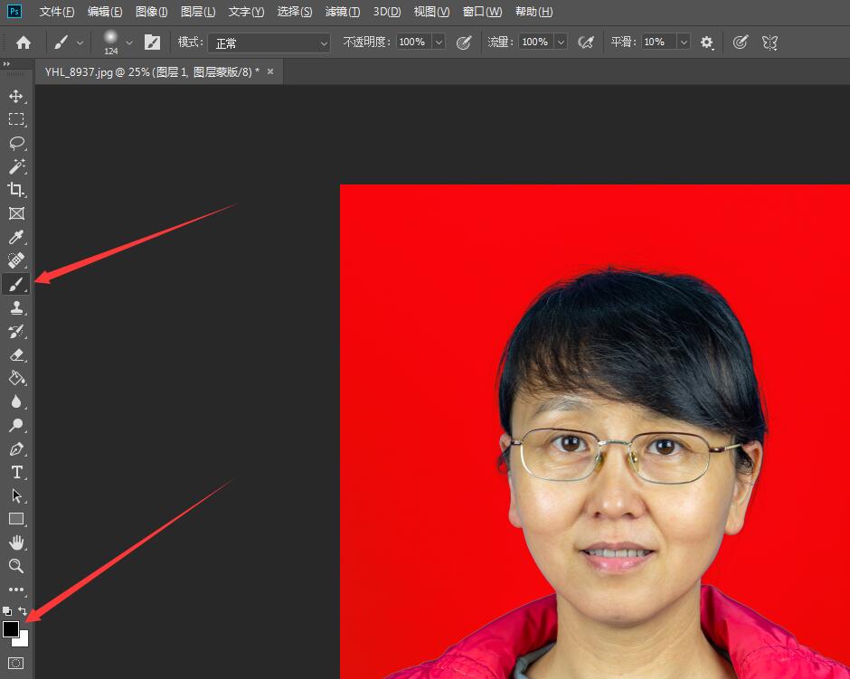Open the 滤镜 menu
This screenshot has height=679, width=850.
click(342, 11)
